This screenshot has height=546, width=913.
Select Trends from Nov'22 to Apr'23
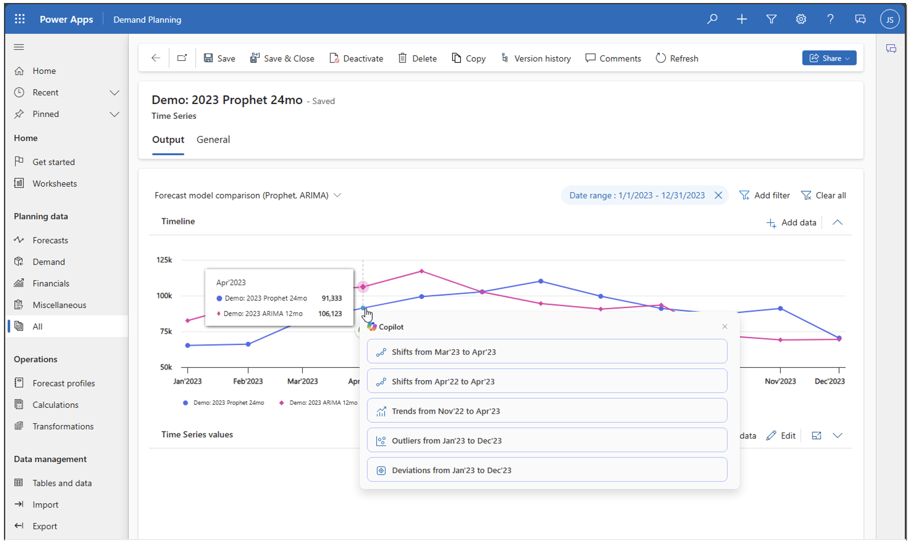click(x=547, y=411)
